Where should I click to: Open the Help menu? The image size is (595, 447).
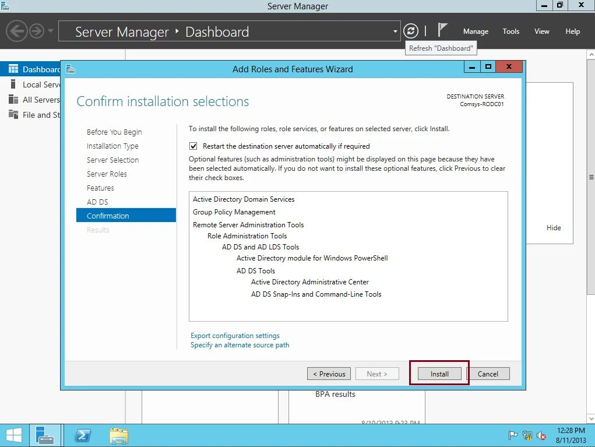(x=572, y=31)
